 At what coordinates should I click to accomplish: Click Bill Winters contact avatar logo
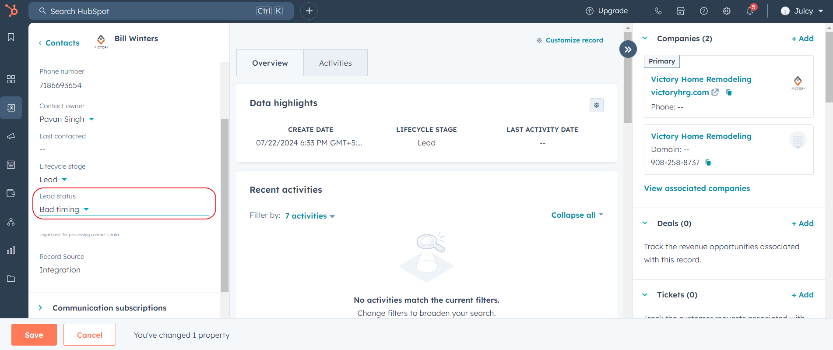pyautogui.click(x=101, y=41)
